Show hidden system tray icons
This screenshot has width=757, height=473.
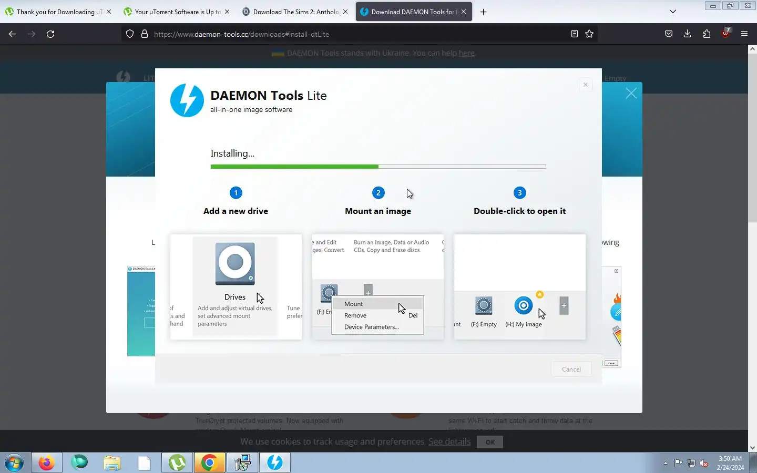click(666, 463)
